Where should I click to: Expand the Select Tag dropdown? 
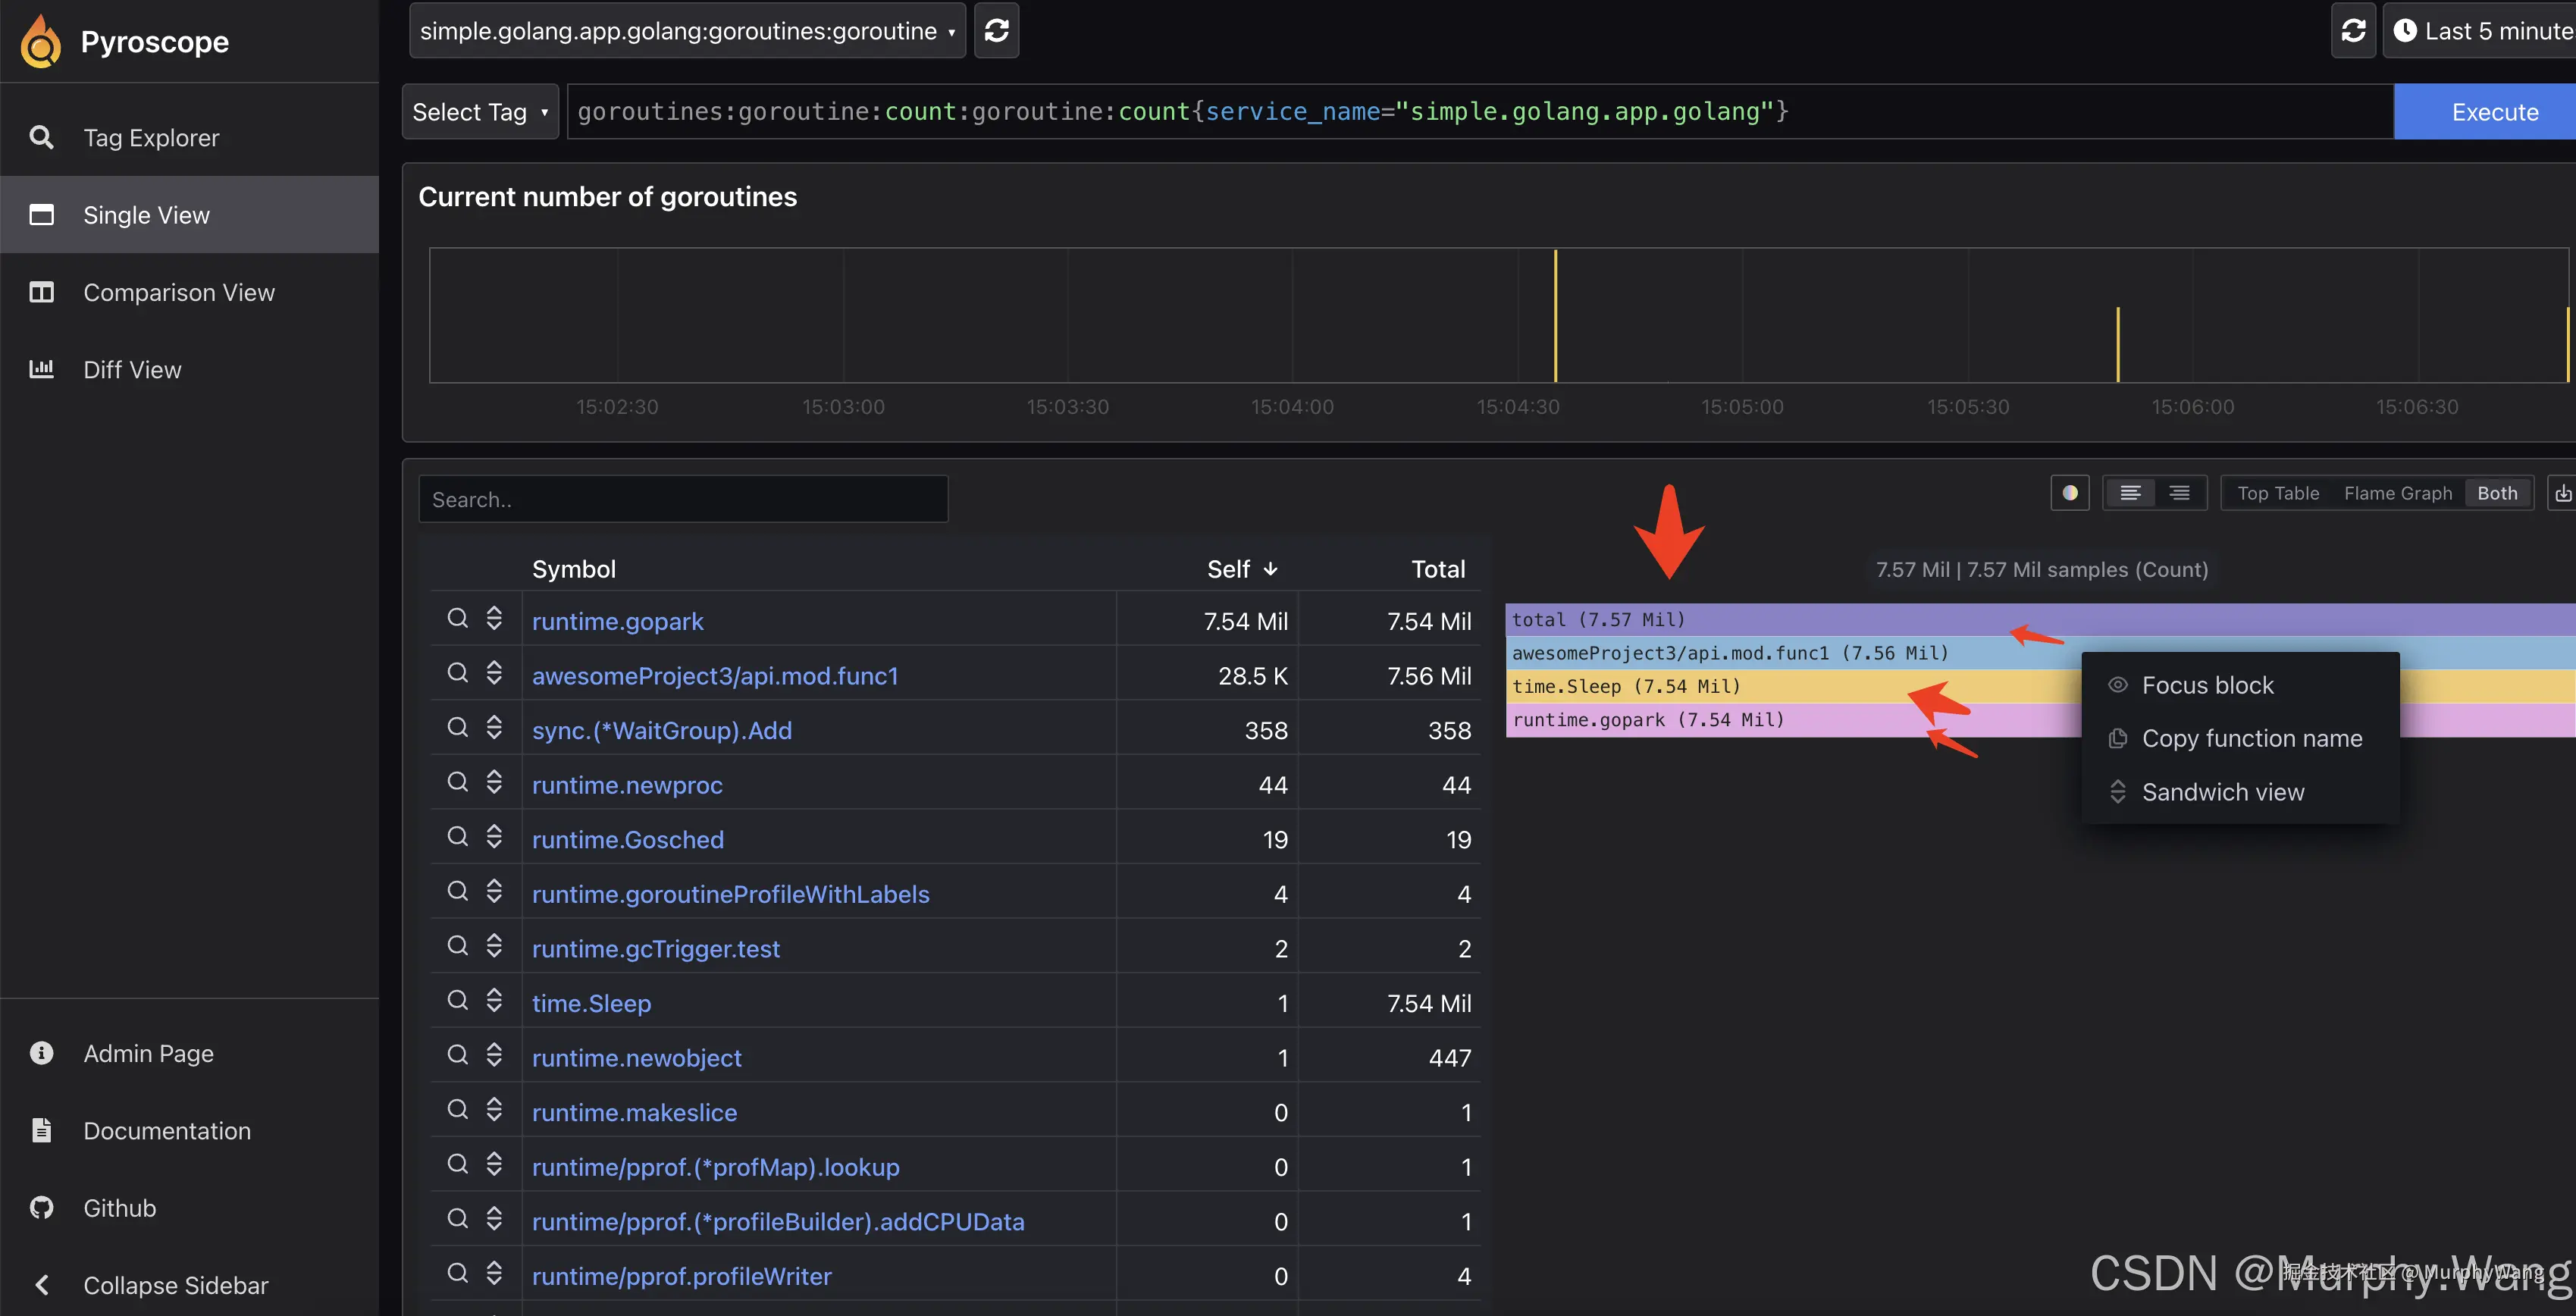click(479, 112)
